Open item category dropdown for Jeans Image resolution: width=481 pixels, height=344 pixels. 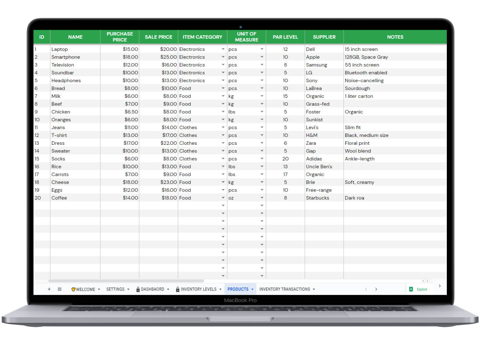[223, 127]
